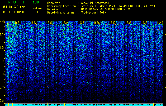The width and height of the screenshot is (166, 106).
Task: Click the filename 0511101630.png
Action: (13, 7)
